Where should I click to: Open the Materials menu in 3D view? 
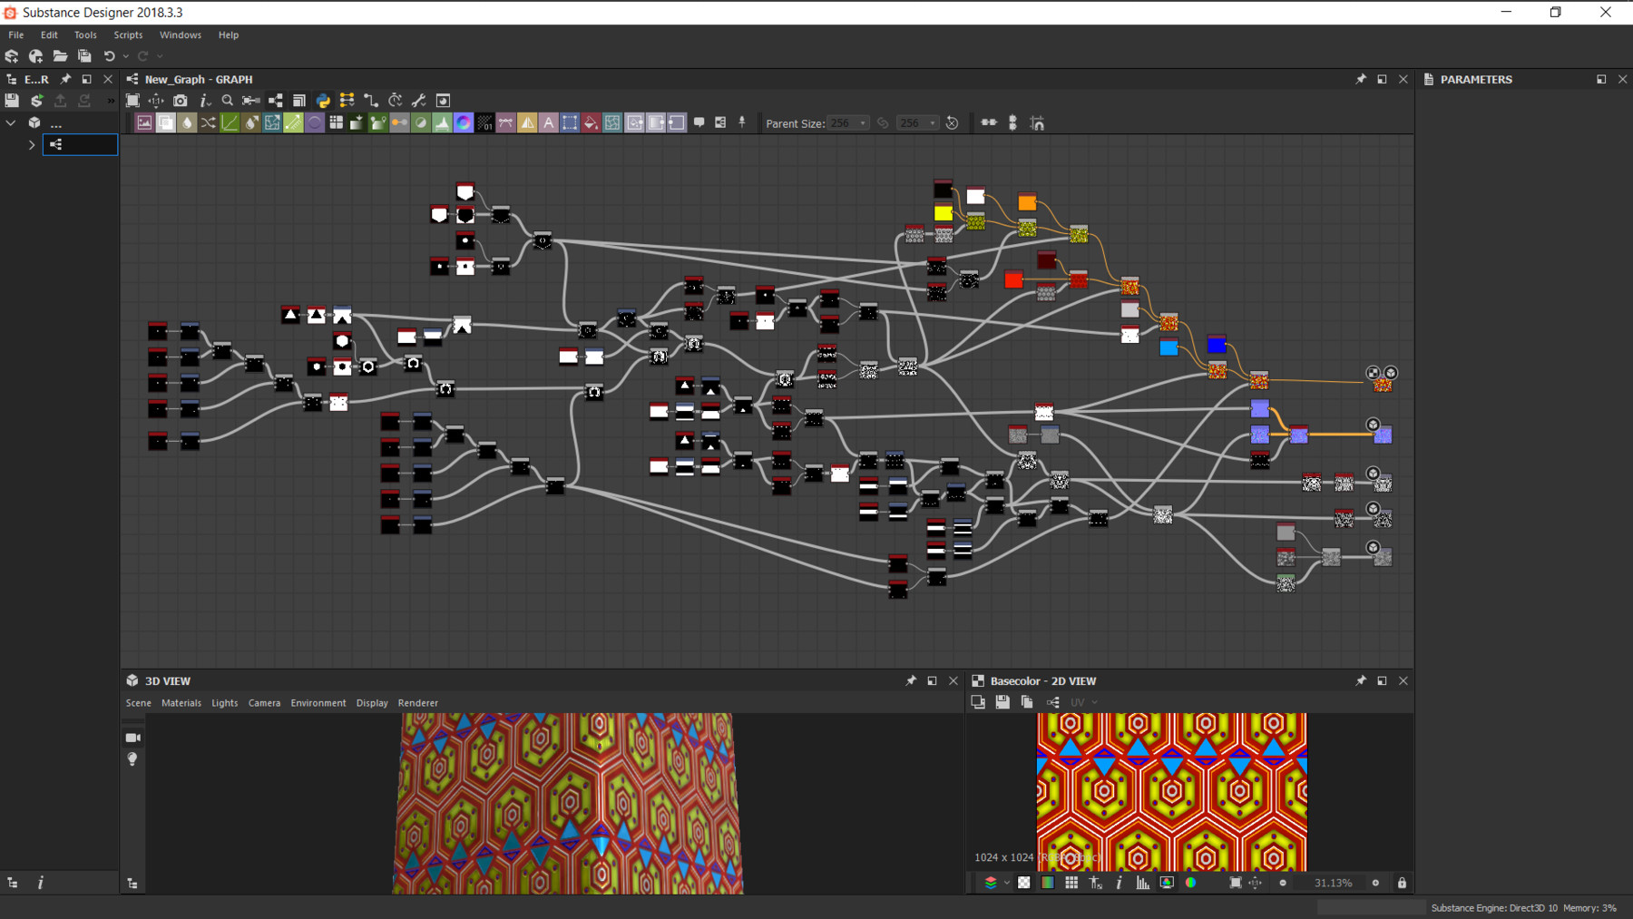tap(181, 702)
